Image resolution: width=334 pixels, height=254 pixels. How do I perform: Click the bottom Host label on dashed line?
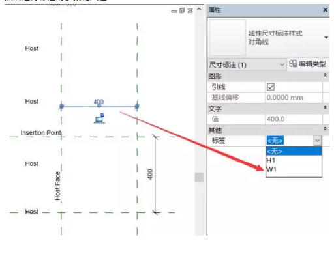click(32, 212)
